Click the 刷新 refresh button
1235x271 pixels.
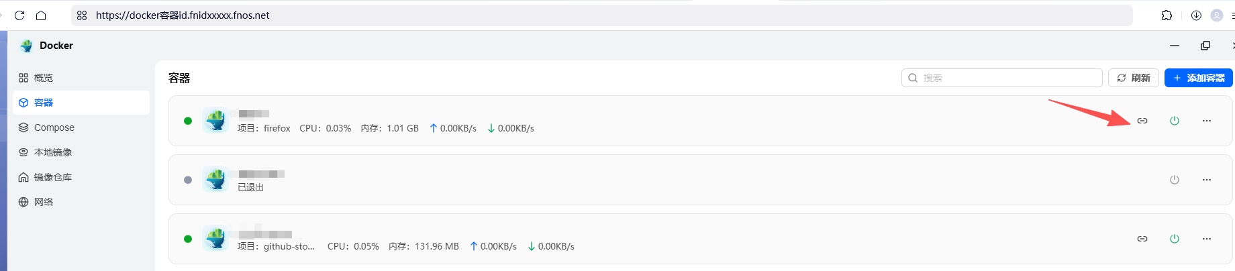pyautogui.click(x=1134, y=78)
